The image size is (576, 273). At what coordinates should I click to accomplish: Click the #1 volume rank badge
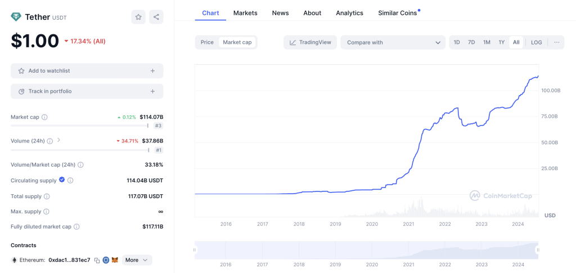click(x=159, y=150)
